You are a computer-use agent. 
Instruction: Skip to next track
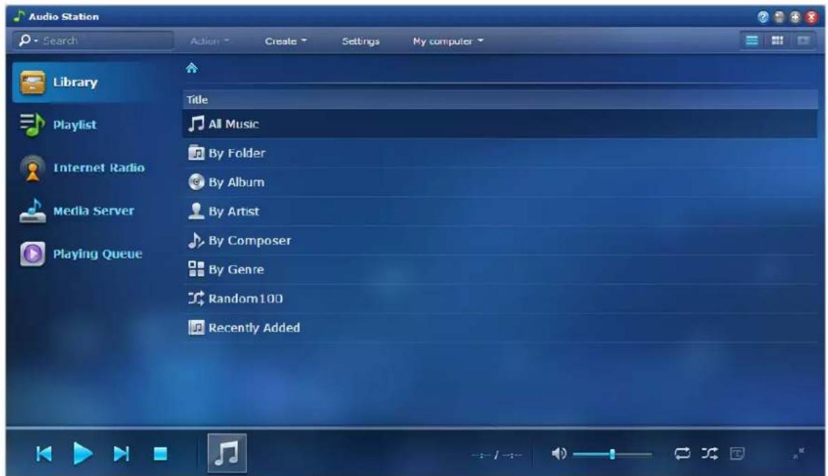(121, 454)
